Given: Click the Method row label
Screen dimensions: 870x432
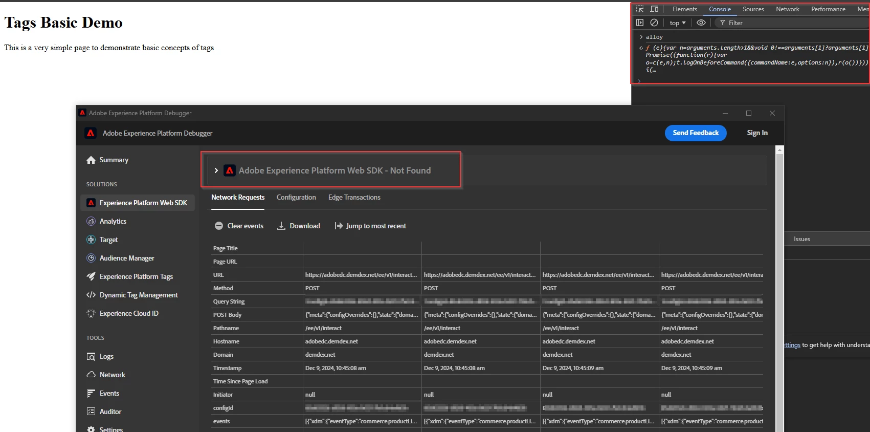Looking at the screenshot, I should (223, 288).
